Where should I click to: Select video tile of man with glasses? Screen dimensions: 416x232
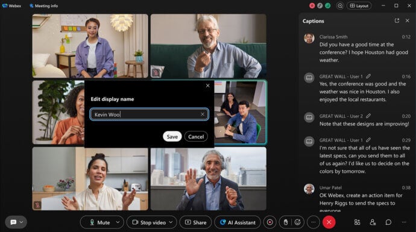click(x=209, y=46)
